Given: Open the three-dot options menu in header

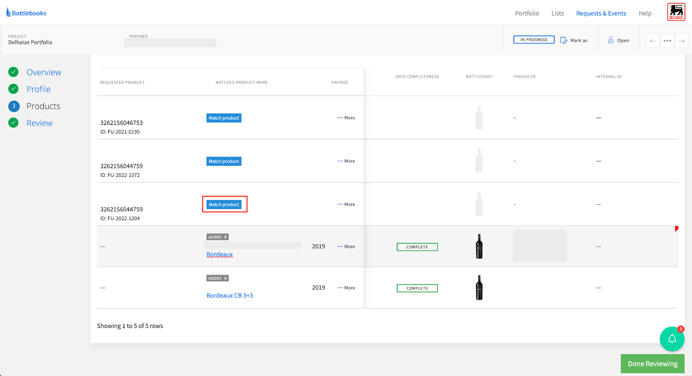Looking at the screenshot, I should tap(667, 41).
